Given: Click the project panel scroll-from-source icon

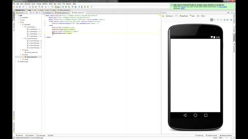Looking at the screenshot, I should pos(31,13).
